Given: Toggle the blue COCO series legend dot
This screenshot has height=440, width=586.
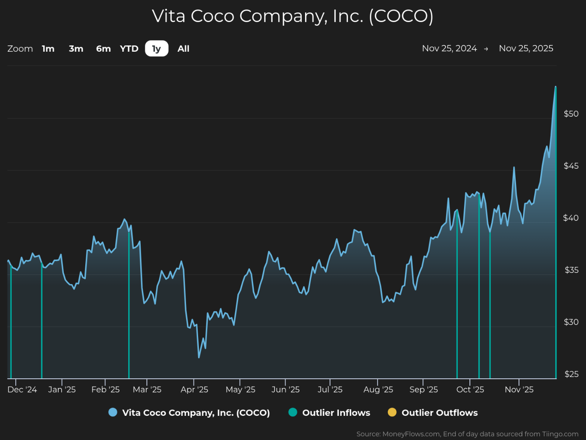Looking at the screenshot, I should (113, 412).
